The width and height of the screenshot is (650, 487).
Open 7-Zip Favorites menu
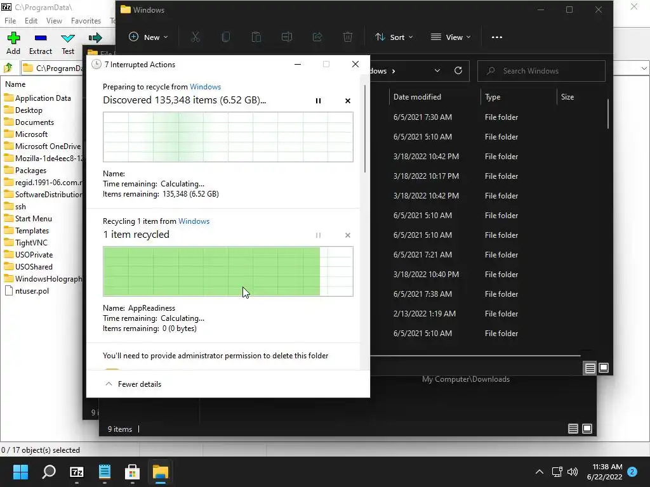pyautogui.click(x=86, y=21)
